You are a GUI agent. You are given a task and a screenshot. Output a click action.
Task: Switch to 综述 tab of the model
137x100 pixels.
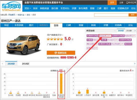6,25
